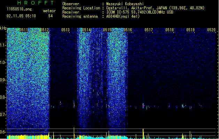Viewport: 219px width, 139px height.
Task: Click the meteor label
Action: point(49,11)
